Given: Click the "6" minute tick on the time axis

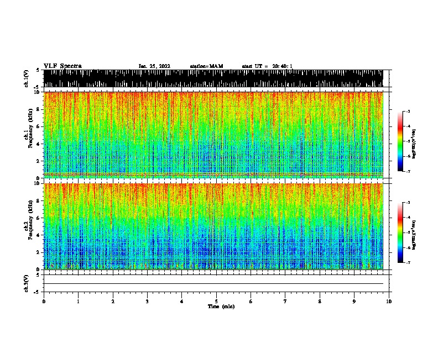Looking at the screenshot, I should click(x=251, y=302).
